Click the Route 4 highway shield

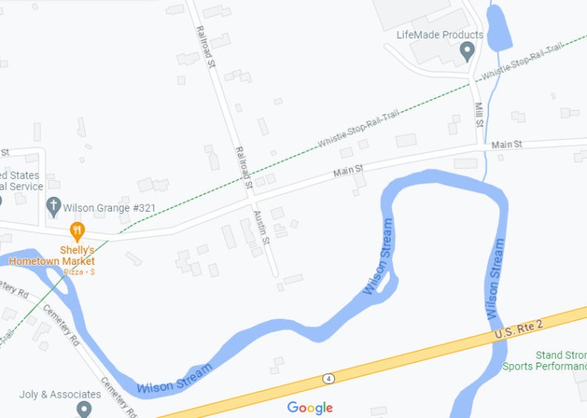(328, 379)
